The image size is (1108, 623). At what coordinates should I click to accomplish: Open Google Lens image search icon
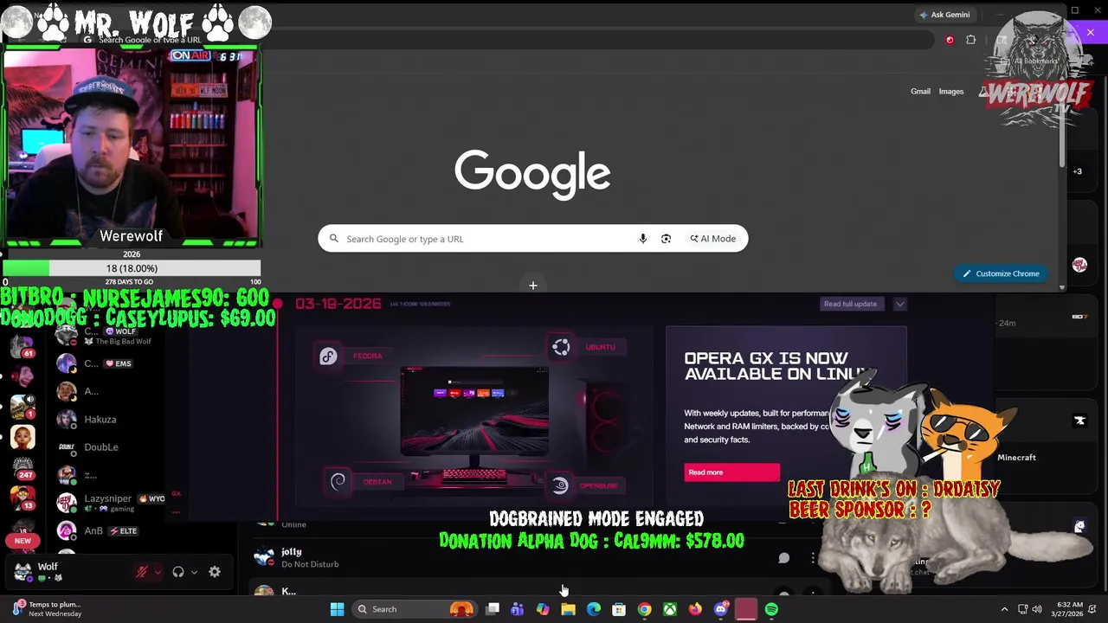[666, 239]
